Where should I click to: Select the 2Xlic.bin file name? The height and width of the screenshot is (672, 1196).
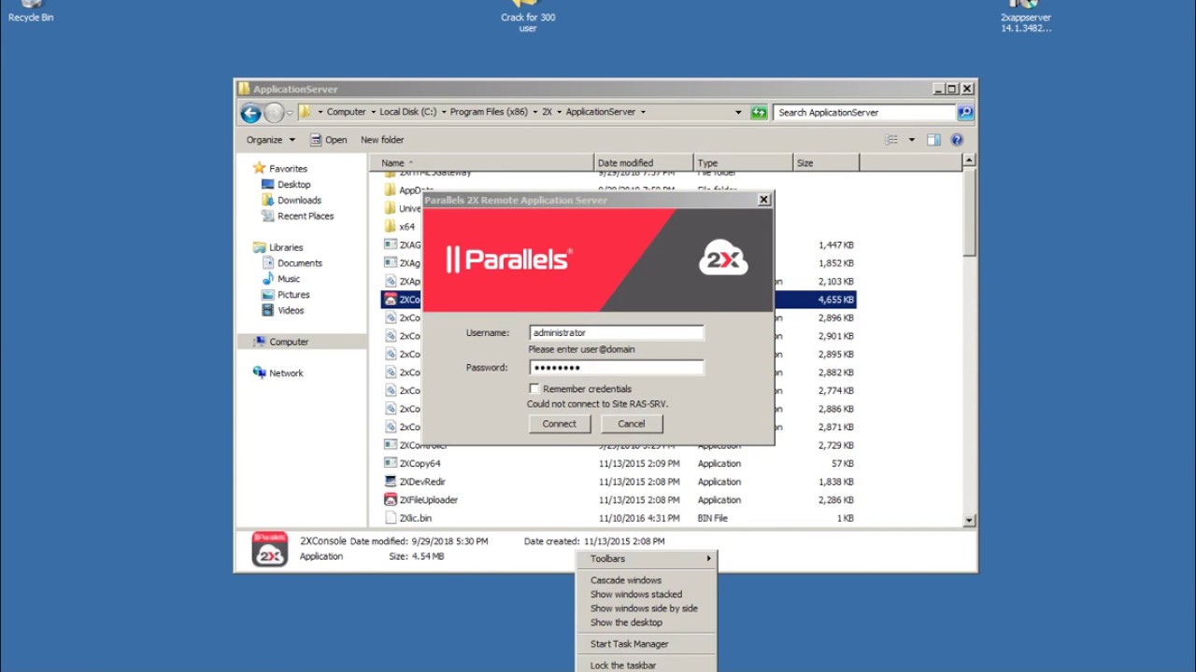[x=416, y=518]
